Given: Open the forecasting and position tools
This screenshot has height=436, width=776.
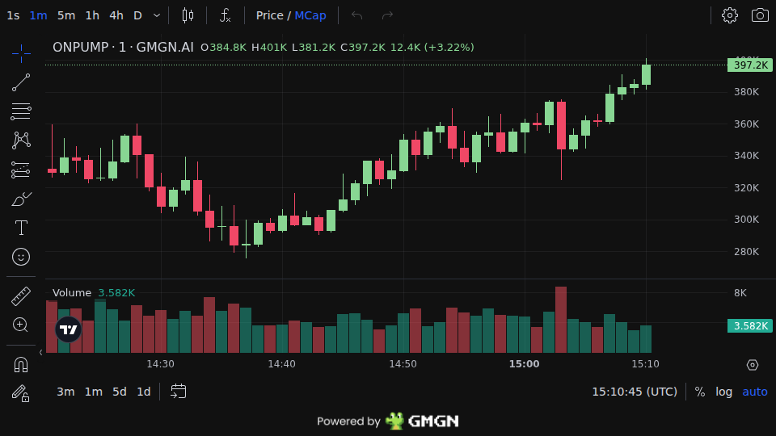Looking at the screenshot, I should [21, 170].
